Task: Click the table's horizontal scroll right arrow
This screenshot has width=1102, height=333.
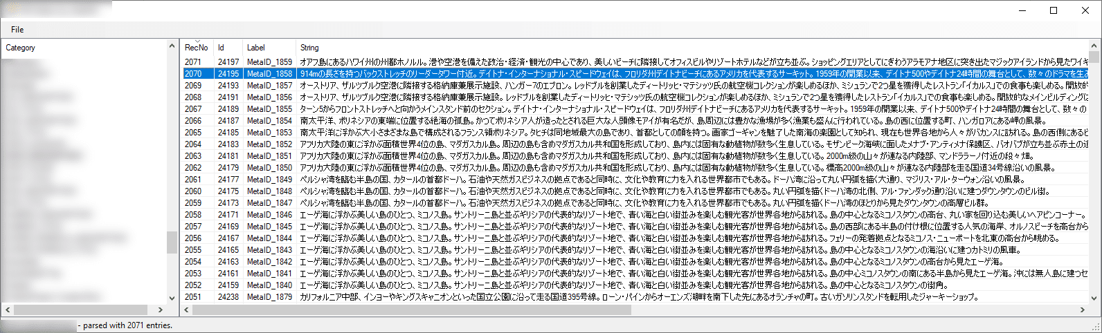Action: pos(1083,310)
